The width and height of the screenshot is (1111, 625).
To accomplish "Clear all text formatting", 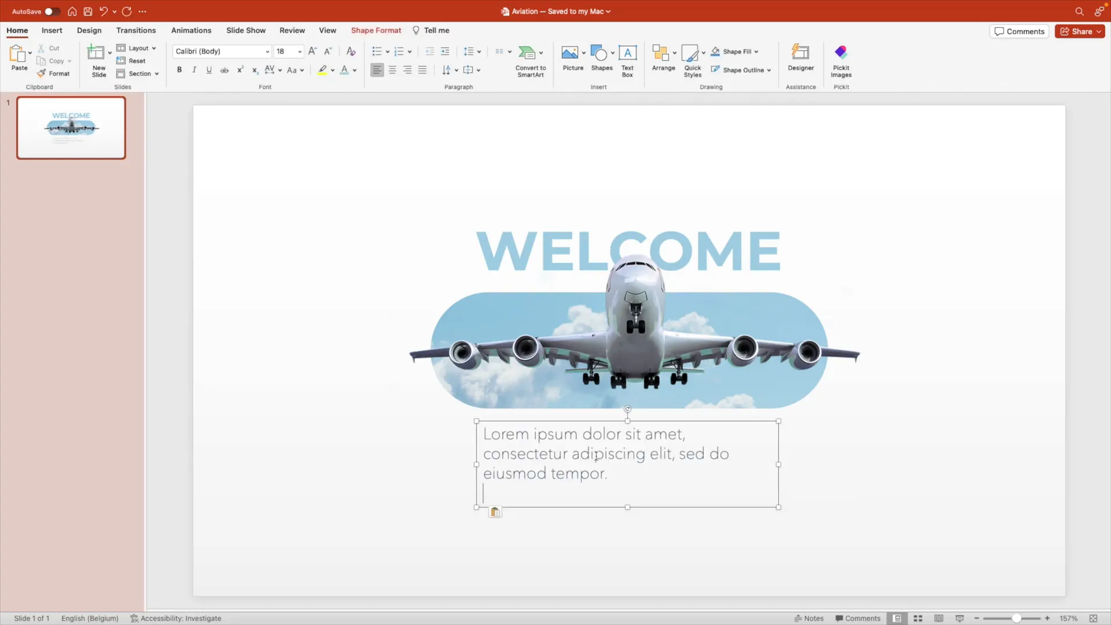I will tap(351, 52).
